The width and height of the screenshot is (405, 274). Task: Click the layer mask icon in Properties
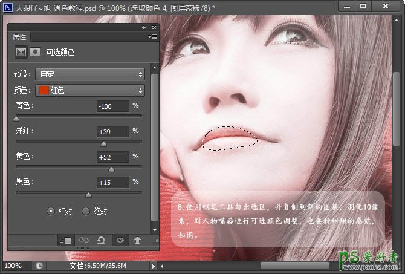[x=35, y=53]
